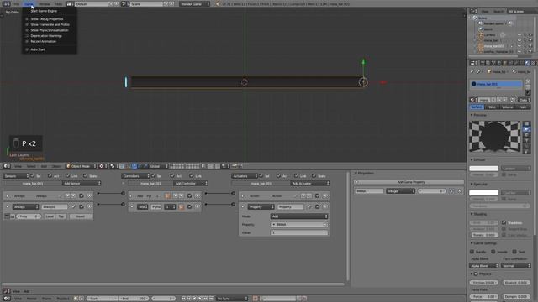Click the Specular color swatch
The width and height of the screenshot is (538, 302).
[x=484, y=193]
